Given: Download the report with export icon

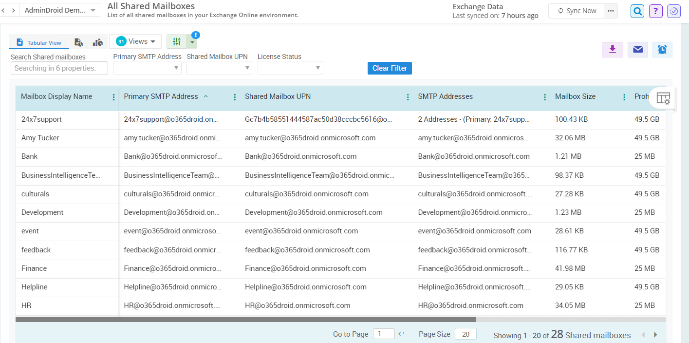Looking at the screenshot, I should (x=613, y=50).
